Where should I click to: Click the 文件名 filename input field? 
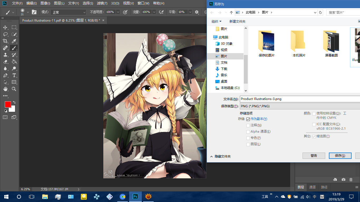[x=300, y=99]
